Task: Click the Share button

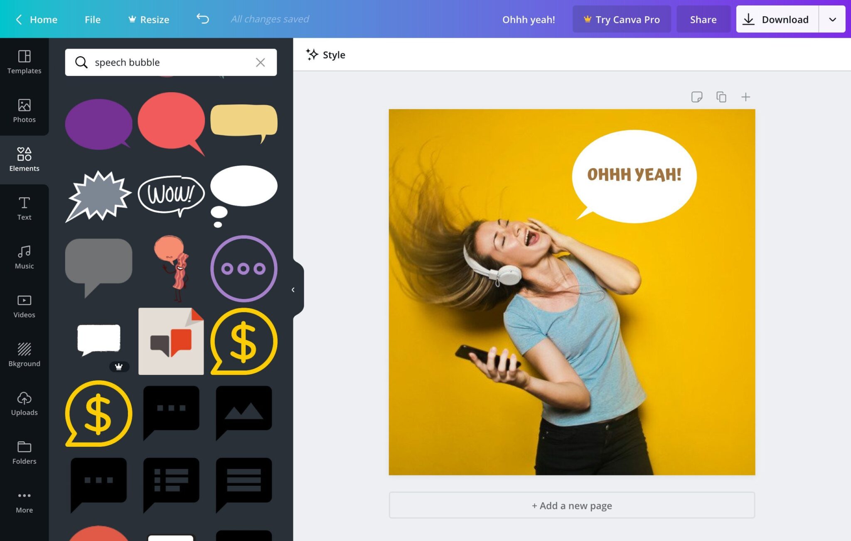Action: click(703, 19)
